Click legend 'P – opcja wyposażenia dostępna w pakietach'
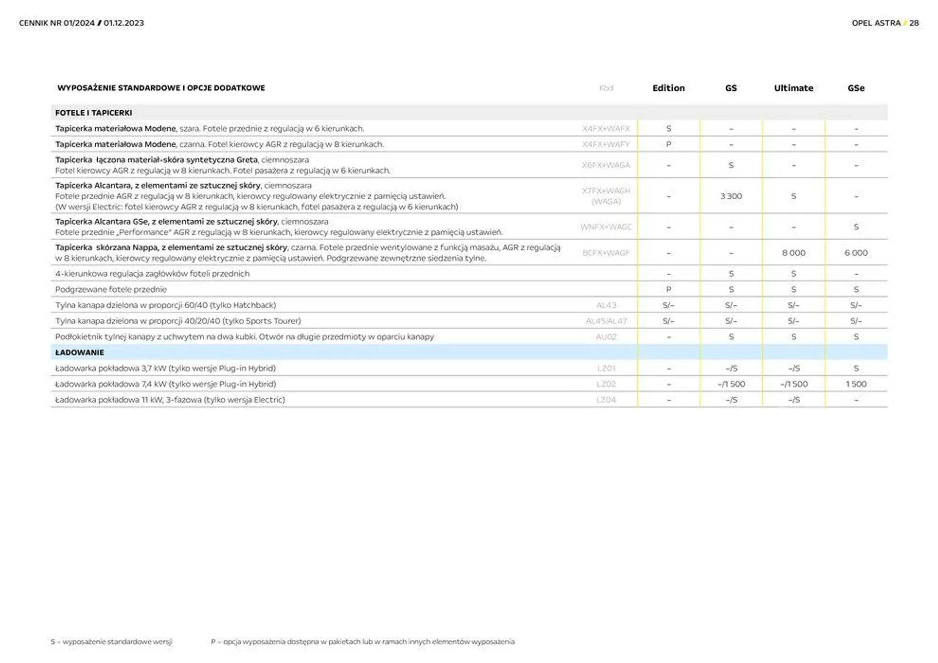This screenshot has width=938, height=663. click(x=362, y=642)
